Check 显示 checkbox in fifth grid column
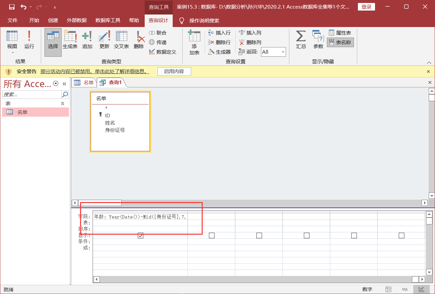This screenshot has height=294, width=435. [354, 235]
